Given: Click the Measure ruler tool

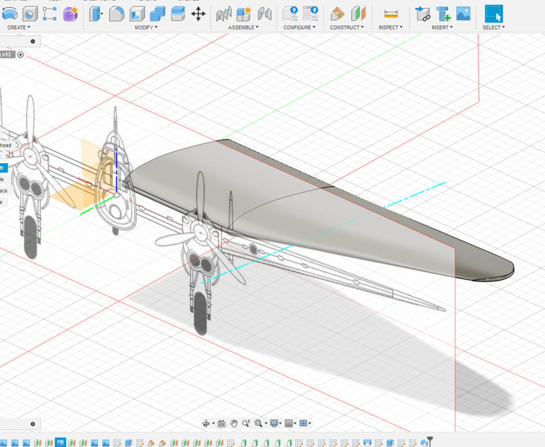Looking at the screenshot, I should pyautogui.click(x=391, y=14).
